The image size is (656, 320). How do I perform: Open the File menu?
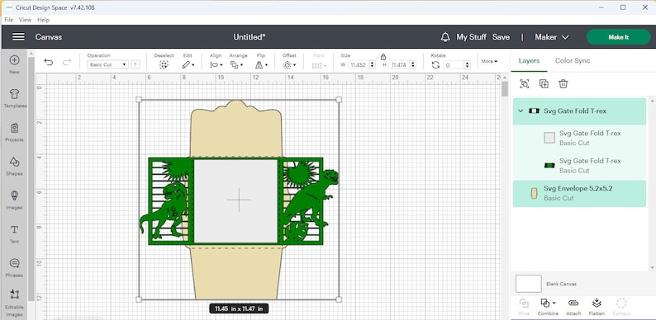pos(9,20)
